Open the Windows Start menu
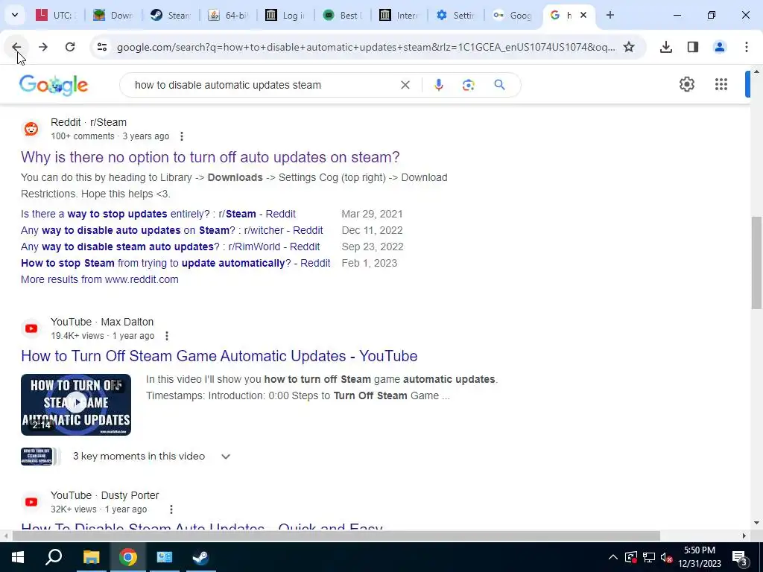 pyautogui.click(x=17, y=557)
